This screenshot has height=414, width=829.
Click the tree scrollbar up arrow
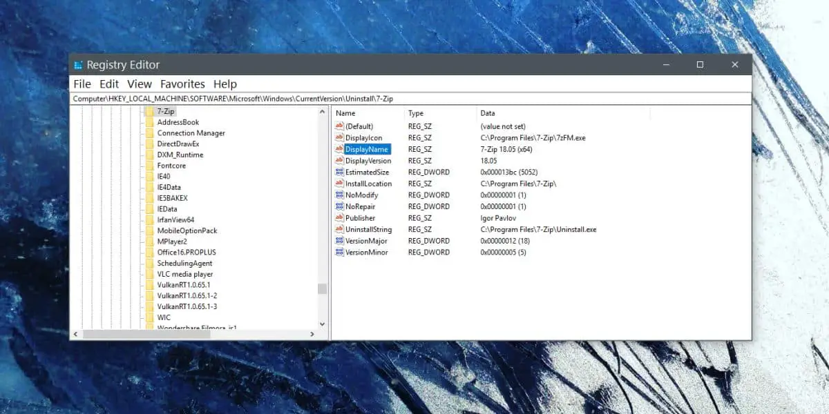click(x=322, y=111)
